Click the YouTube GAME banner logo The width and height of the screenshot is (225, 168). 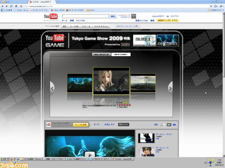point(55,41)
